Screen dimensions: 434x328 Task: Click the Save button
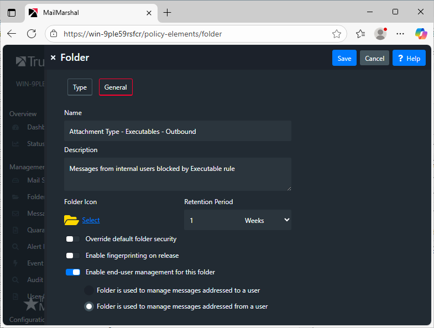pos(344,58)
